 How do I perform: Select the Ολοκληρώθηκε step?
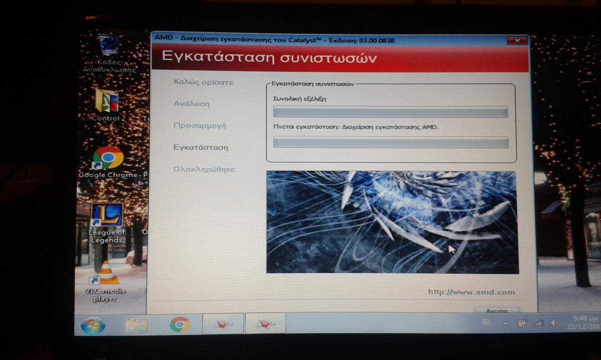tap(204, 169)
